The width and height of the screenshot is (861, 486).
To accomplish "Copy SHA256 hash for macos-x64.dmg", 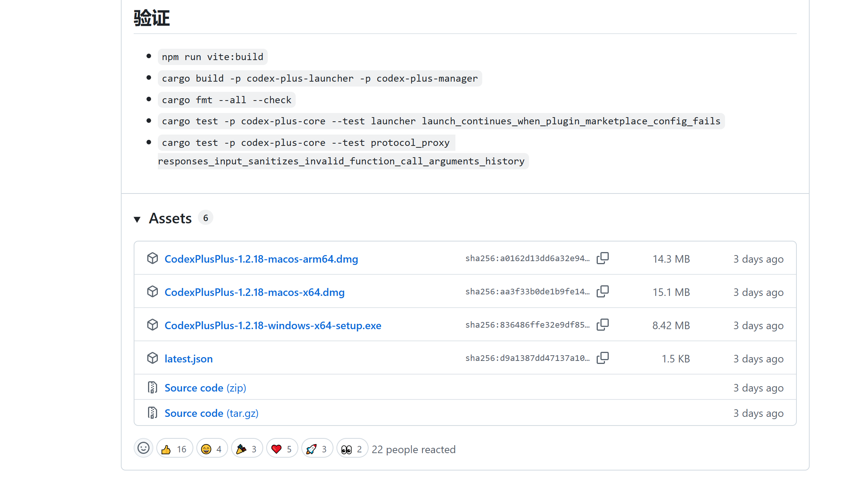I will click(603, 292).
